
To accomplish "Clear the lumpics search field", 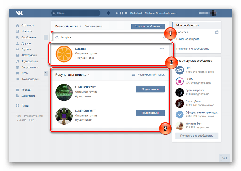I will click(x=164, y=37).
